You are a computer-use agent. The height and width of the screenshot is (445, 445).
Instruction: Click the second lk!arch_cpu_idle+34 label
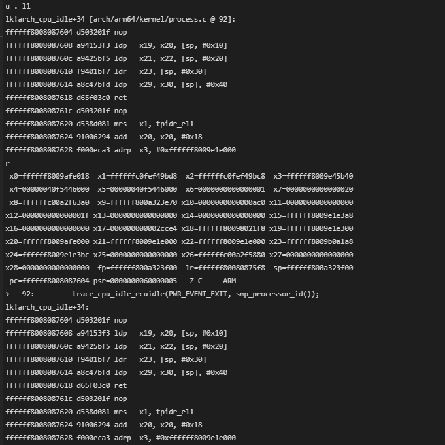pos(47,307)
